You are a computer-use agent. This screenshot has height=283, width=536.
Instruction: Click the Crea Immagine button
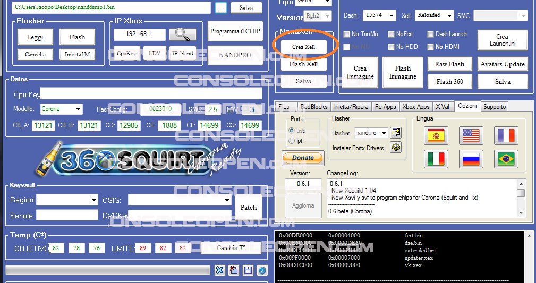[360, 72]
